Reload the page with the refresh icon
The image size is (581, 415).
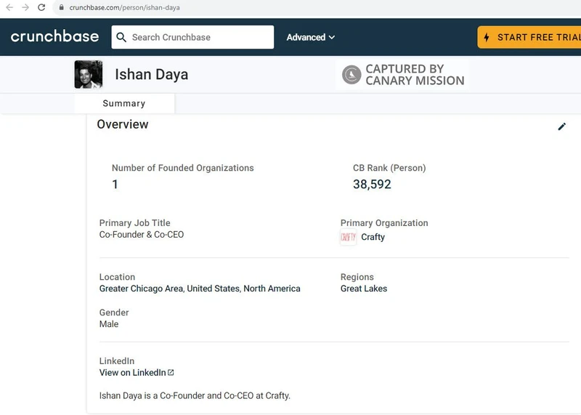41,7
